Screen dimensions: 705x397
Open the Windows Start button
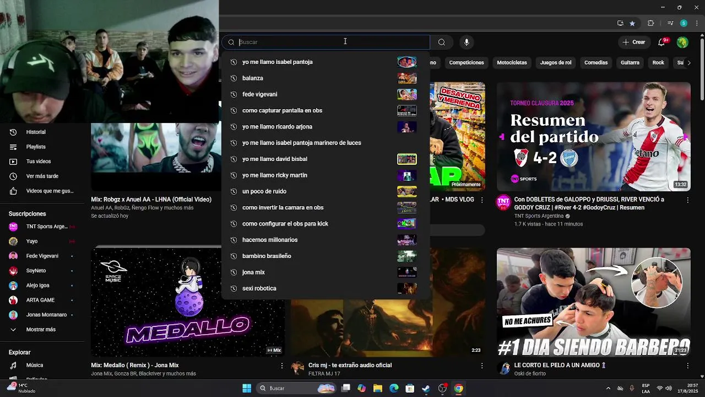pyautogui.click(x=247, y=388)
